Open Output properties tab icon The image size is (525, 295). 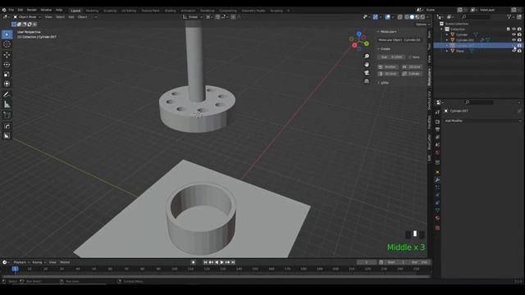(x=437, y=129)
